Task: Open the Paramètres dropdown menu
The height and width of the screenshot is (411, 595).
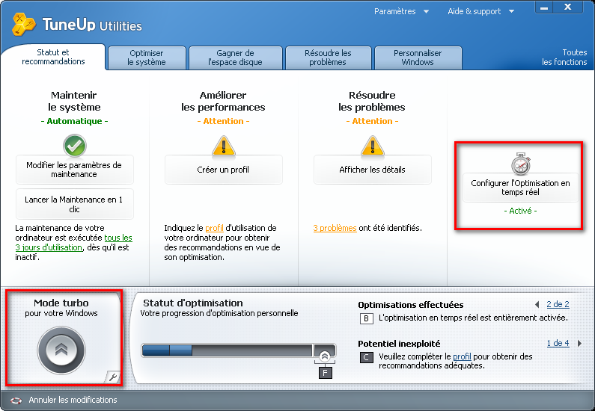Action: [401, 11]
